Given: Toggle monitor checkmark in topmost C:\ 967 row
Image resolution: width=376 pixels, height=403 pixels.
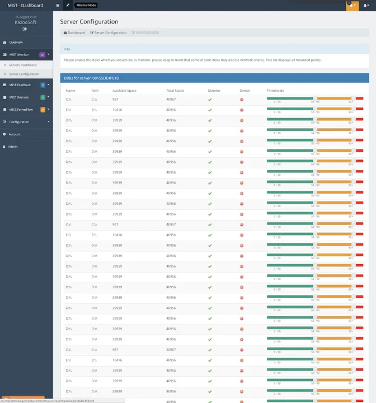Looking at the screenshot, I should pyautogui.click(x=210, y=100).
